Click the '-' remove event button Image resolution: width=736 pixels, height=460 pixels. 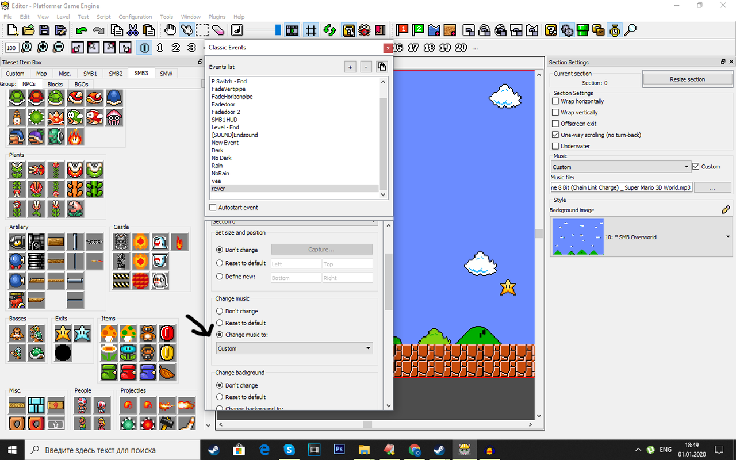pyautogui.click(x=366, y=67)
